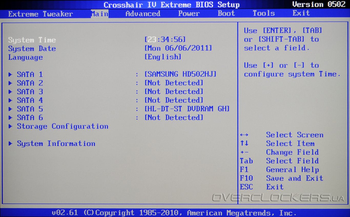The image size is (350, 217).
Task: Open the SATA 3 entry
Action: 30,92
